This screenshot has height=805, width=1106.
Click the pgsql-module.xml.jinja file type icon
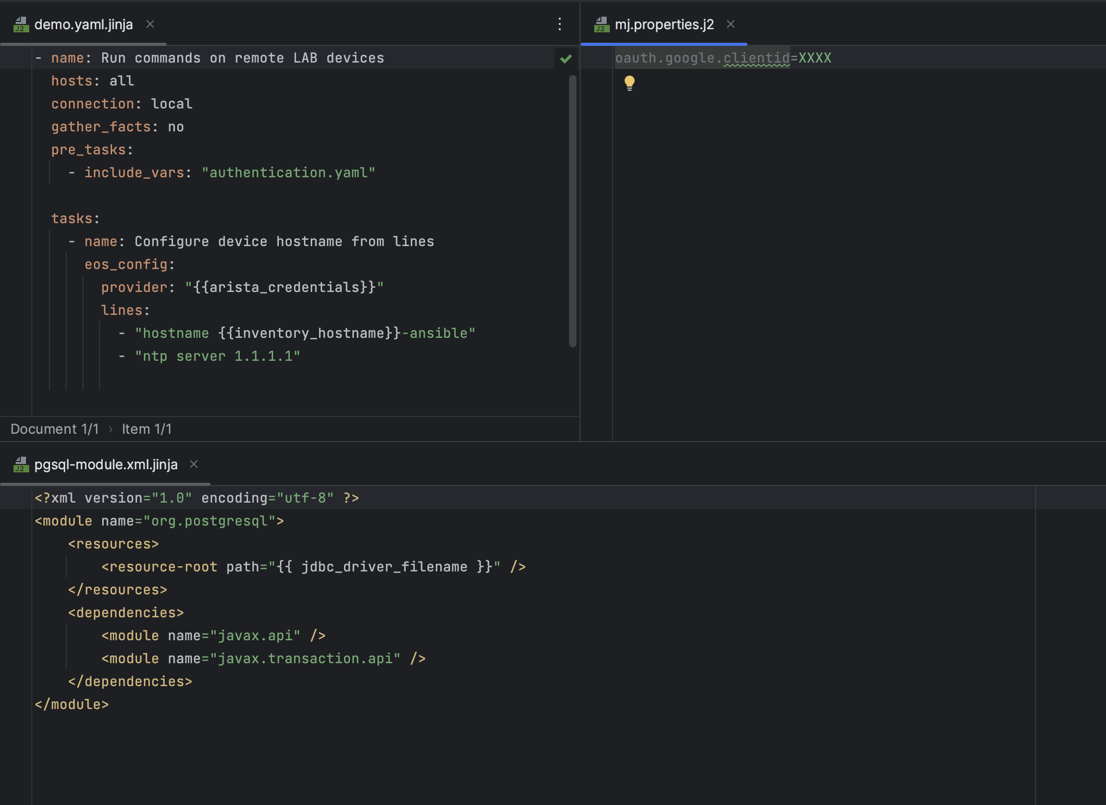point(21,465)
